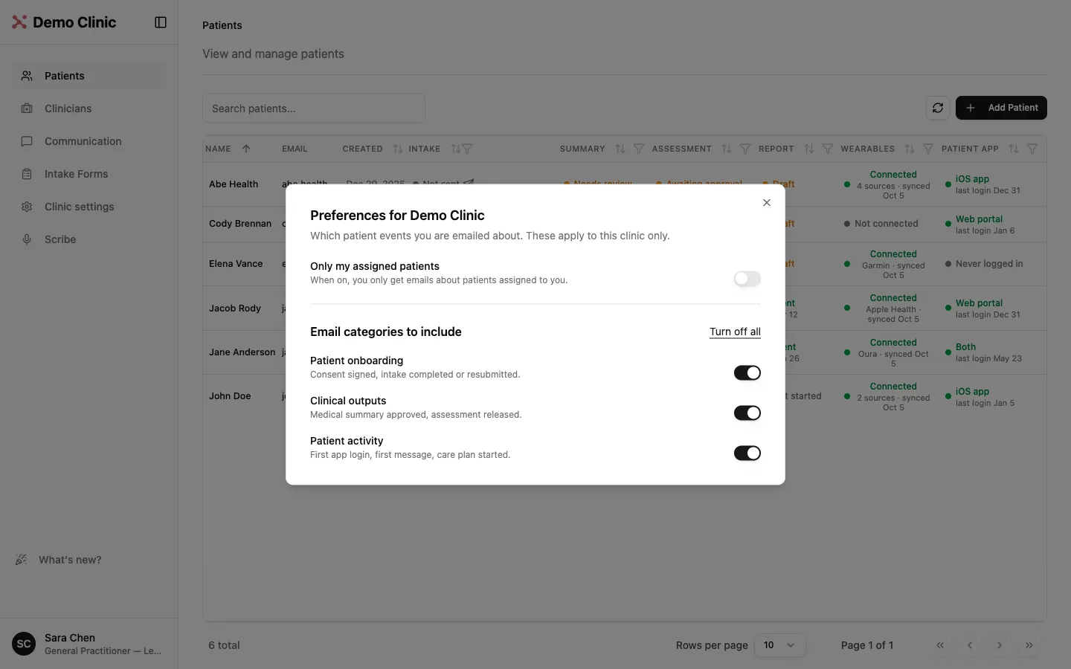
Task: Filter the Intake column
Action: (467, 149)
